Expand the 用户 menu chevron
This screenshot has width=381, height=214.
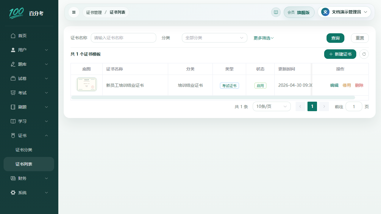coord(46,50)
